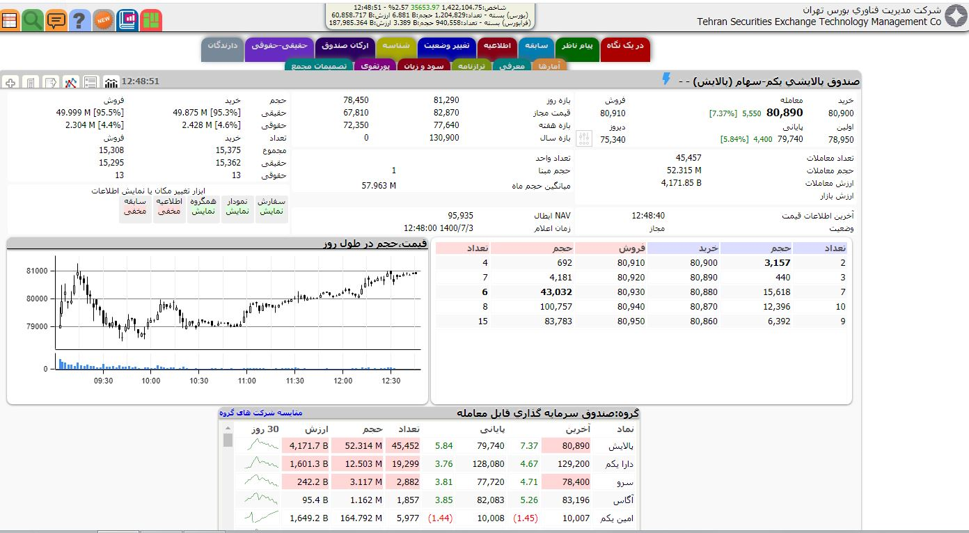Click the blue lightning bolt icon
Screen dimensions: 969x533
(665, 79)
